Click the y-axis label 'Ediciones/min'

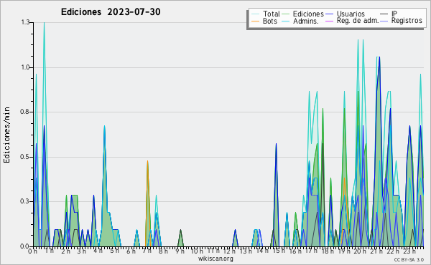pos(6,135)
